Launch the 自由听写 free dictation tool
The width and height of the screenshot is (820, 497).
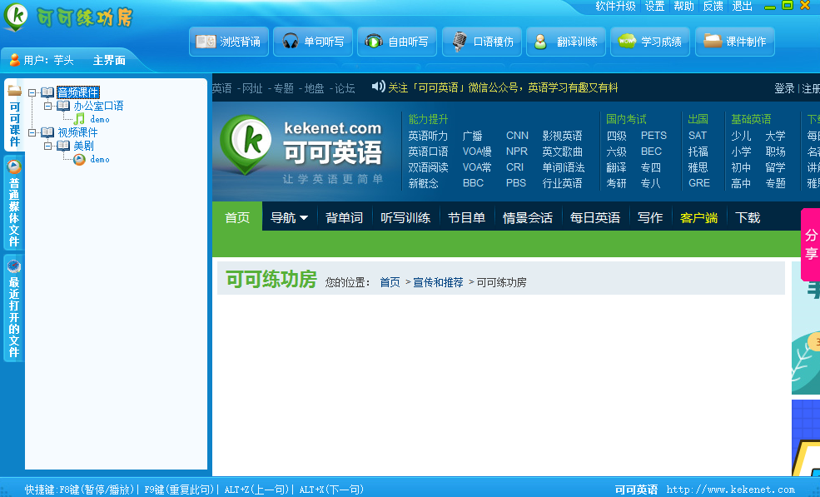[x=397, y=42]
